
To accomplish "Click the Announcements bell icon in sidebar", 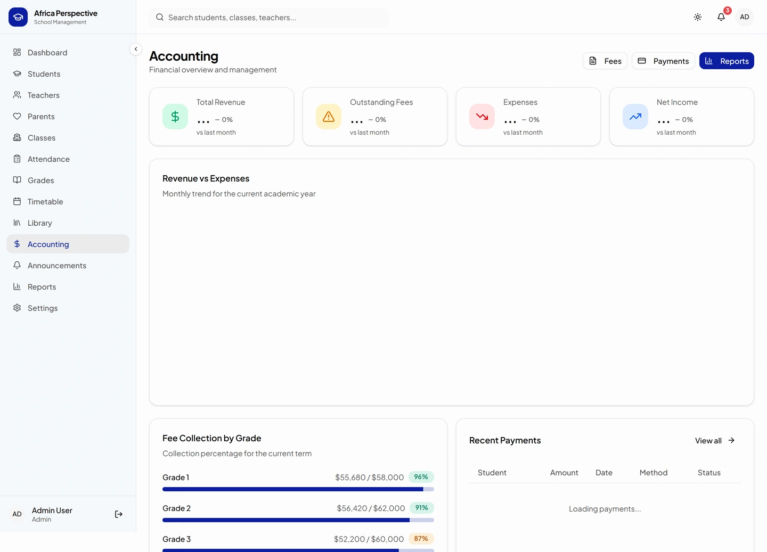I will [17, 265].
